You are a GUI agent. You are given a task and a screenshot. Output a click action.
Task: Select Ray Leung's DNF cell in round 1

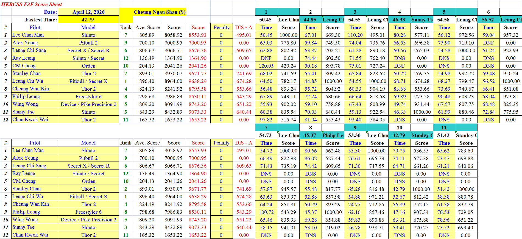coord(266,58)
